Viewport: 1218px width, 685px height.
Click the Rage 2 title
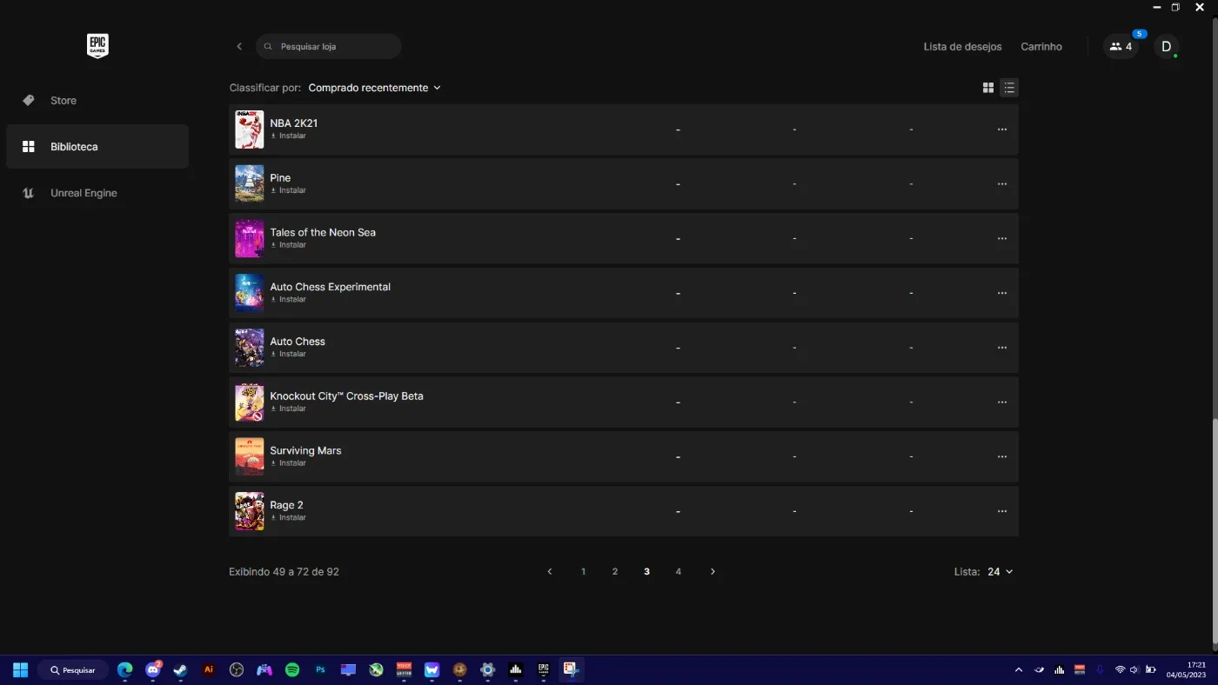(286, 505)
